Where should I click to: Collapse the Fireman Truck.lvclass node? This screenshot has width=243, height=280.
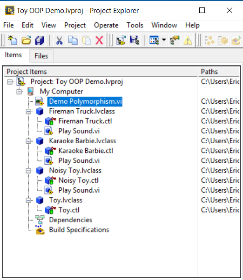(x=28, y=112)
